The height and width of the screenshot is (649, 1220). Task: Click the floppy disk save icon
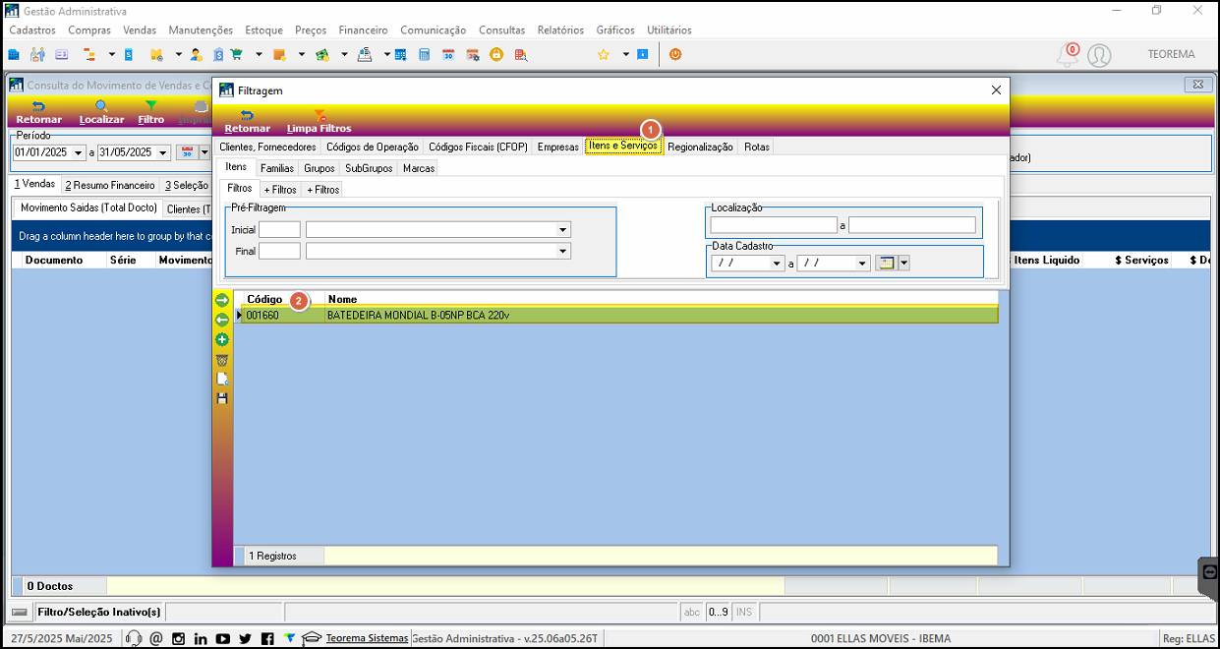tap(222, 398)
